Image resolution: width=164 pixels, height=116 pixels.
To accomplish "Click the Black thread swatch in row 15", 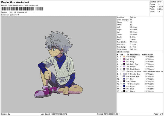I will click(x=124, y=91).
